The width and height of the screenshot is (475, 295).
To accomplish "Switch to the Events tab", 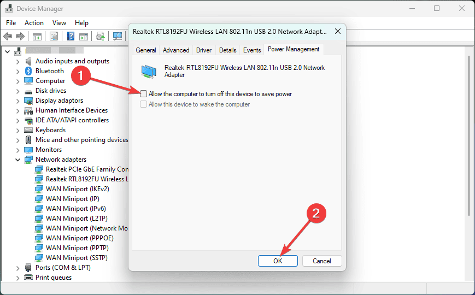I will tap(252, 50).
